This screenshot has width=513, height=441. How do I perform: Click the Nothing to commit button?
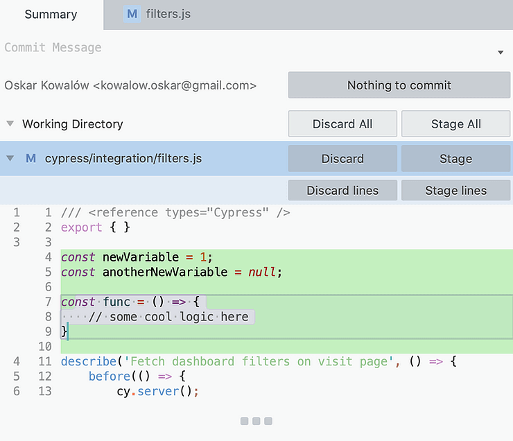(x=399, y=85)
